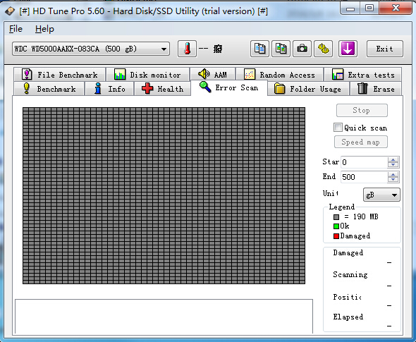
Task: Click the red Damaged legend swatch
Action: click(336, 236)
